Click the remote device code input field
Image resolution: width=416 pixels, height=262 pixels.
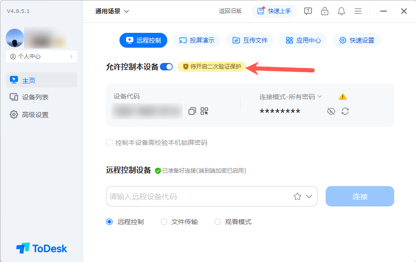click(x=197, y=196)
